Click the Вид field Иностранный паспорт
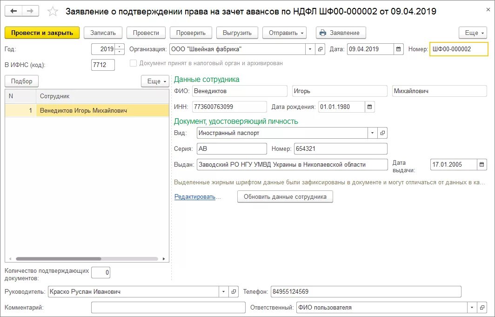 point(282,133)
